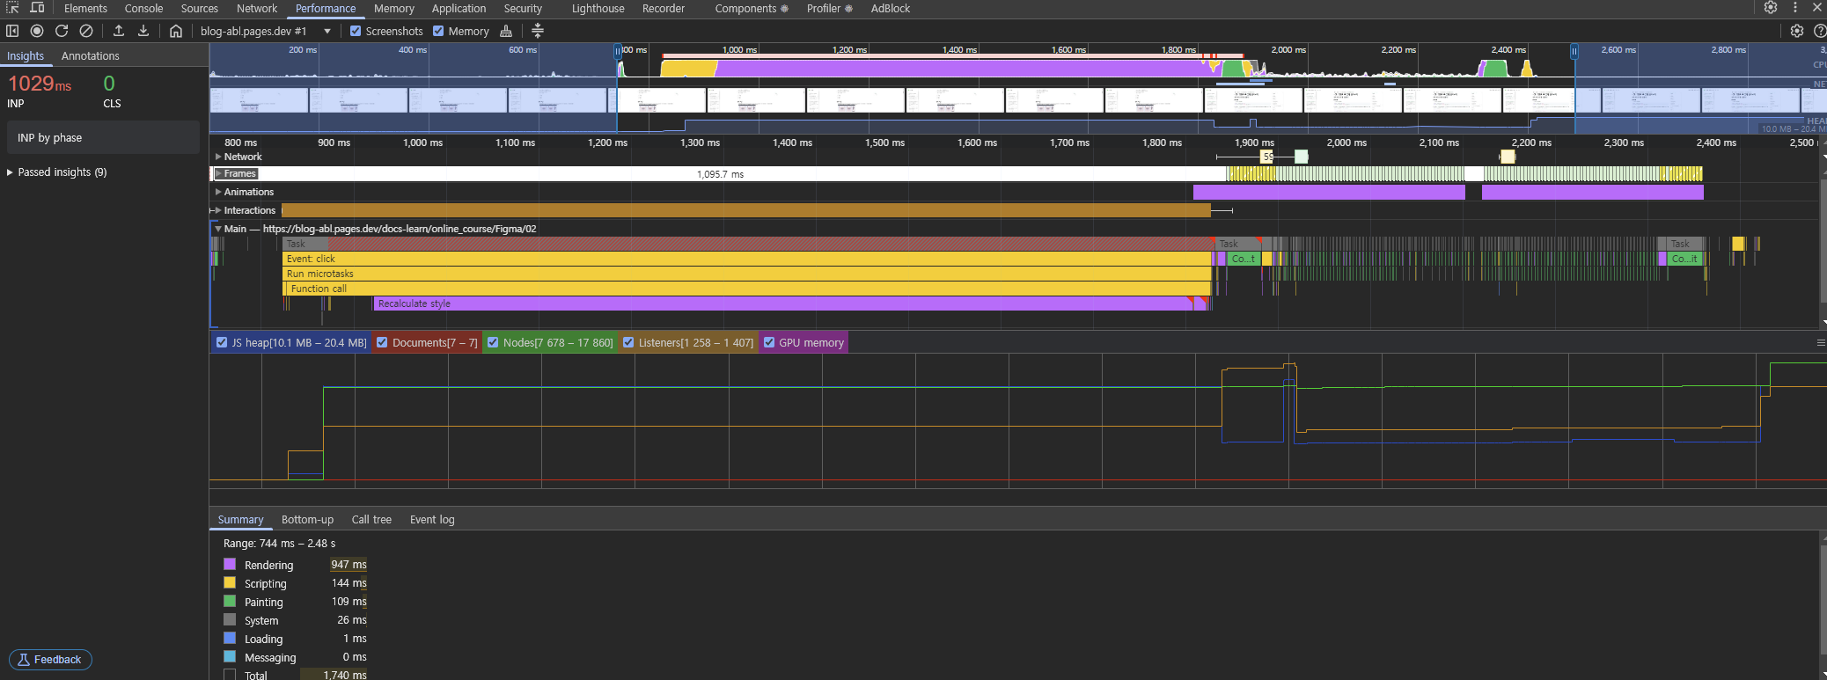1827x680 pixels.
Task: Open the Application tab
Action: click(459, 9)
